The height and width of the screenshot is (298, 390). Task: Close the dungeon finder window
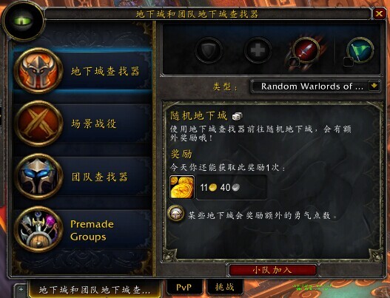tap(380, 13)
